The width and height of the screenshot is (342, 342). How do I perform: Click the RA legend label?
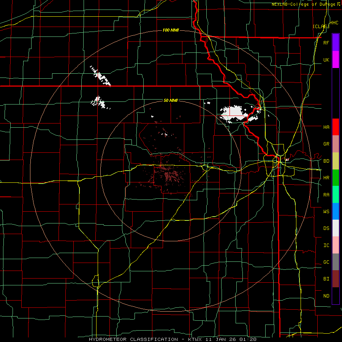pyautogui.click(x=326, y=195)
